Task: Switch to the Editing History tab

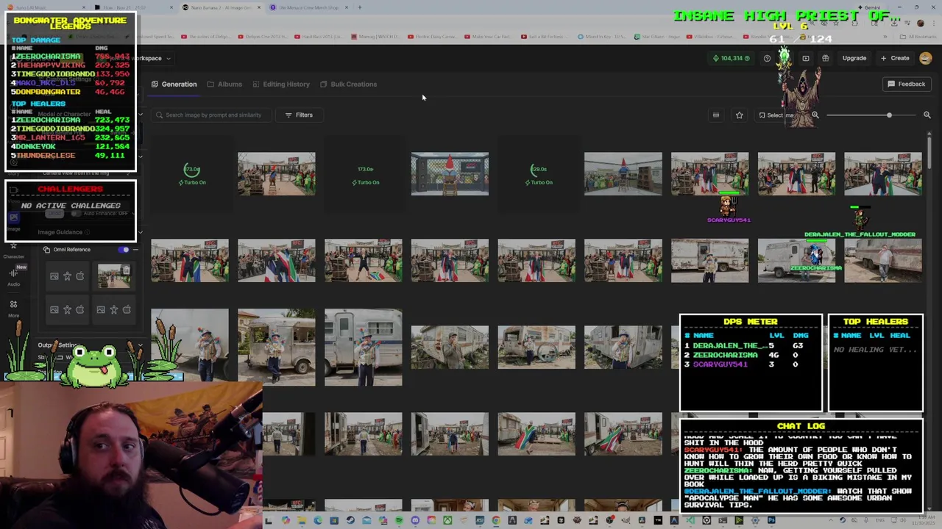Action: (281, 84)
